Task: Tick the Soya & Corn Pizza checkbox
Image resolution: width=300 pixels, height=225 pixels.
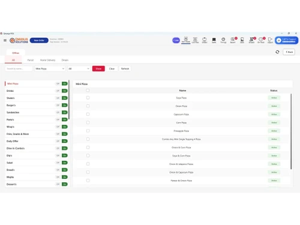Action: 88,155
